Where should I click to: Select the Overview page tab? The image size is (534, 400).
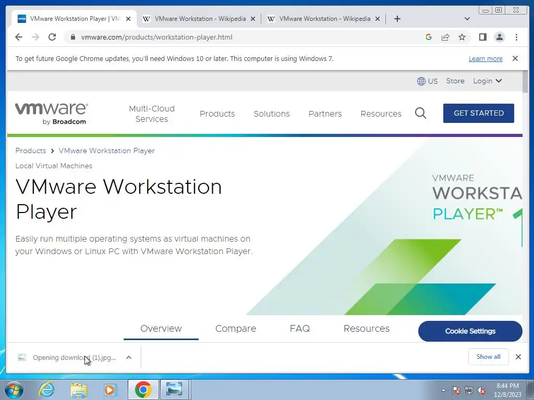(x=161, y=329)
